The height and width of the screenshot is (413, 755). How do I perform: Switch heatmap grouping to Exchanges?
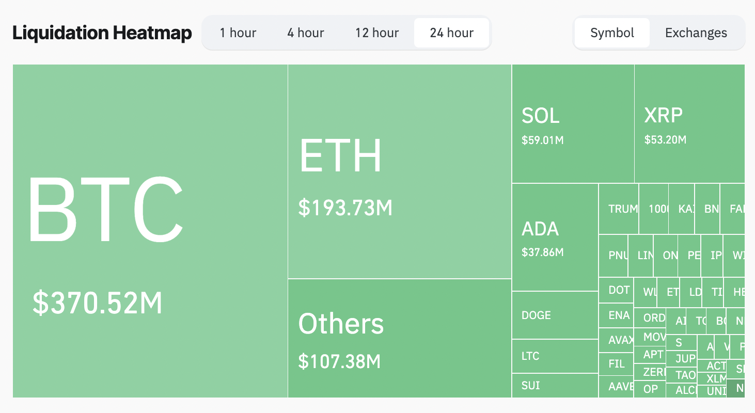point(696,33)
